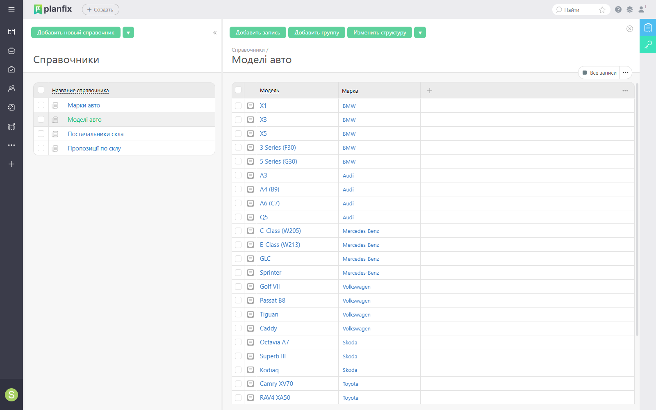
Task: Open the hamburger main menu
Action: click(x=11, y=9)
